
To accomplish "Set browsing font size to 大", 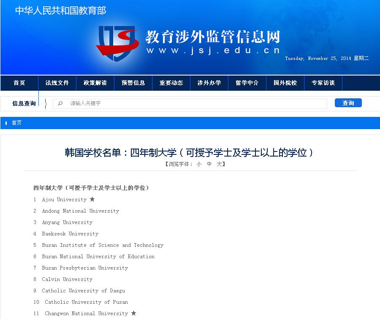I will (219, 164).
